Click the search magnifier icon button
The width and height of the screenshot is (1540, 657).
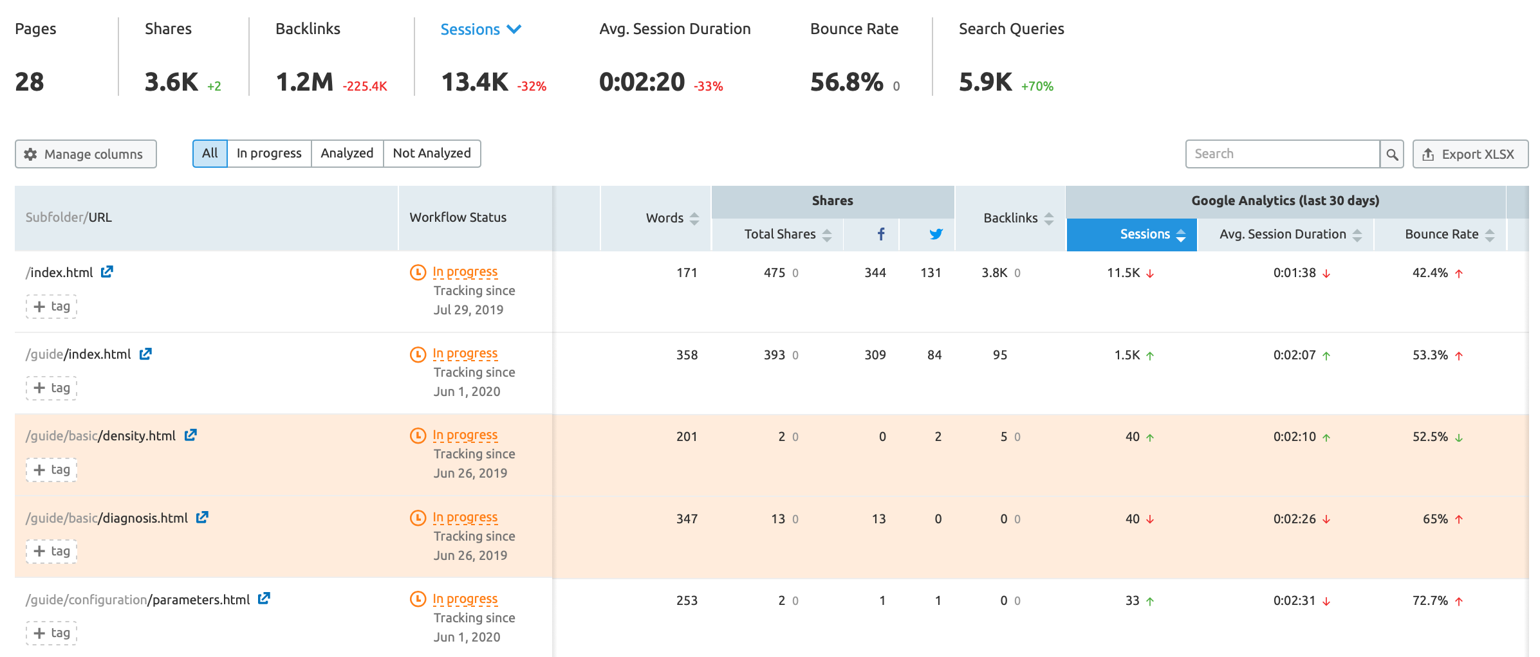tap(1391, 154)
